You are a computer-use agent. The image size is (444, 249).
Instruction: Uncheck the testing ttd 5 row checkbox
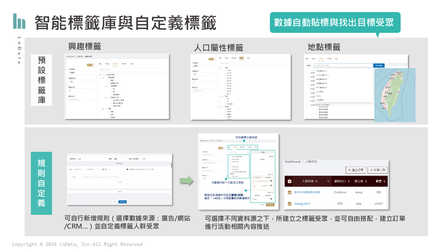pyautogui.click(x=290, y=204)
